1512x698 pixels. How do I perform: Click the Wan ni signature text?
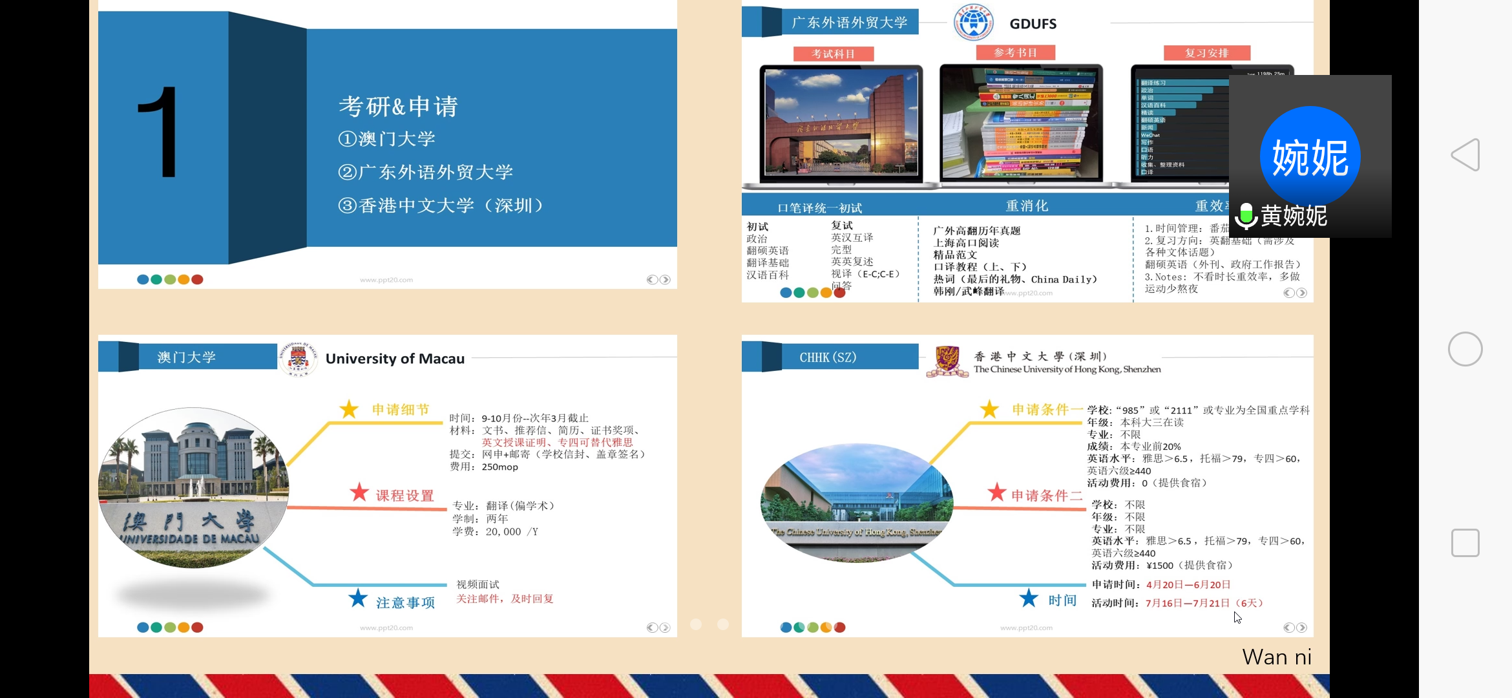click(x=1277, y=657)
